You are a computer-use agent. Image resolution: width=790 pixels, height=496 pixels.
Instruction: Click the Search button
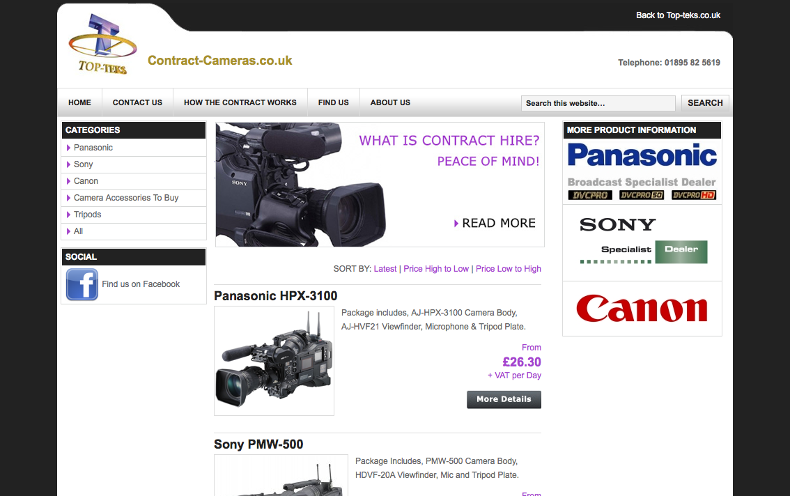click(x=705, y=103)
